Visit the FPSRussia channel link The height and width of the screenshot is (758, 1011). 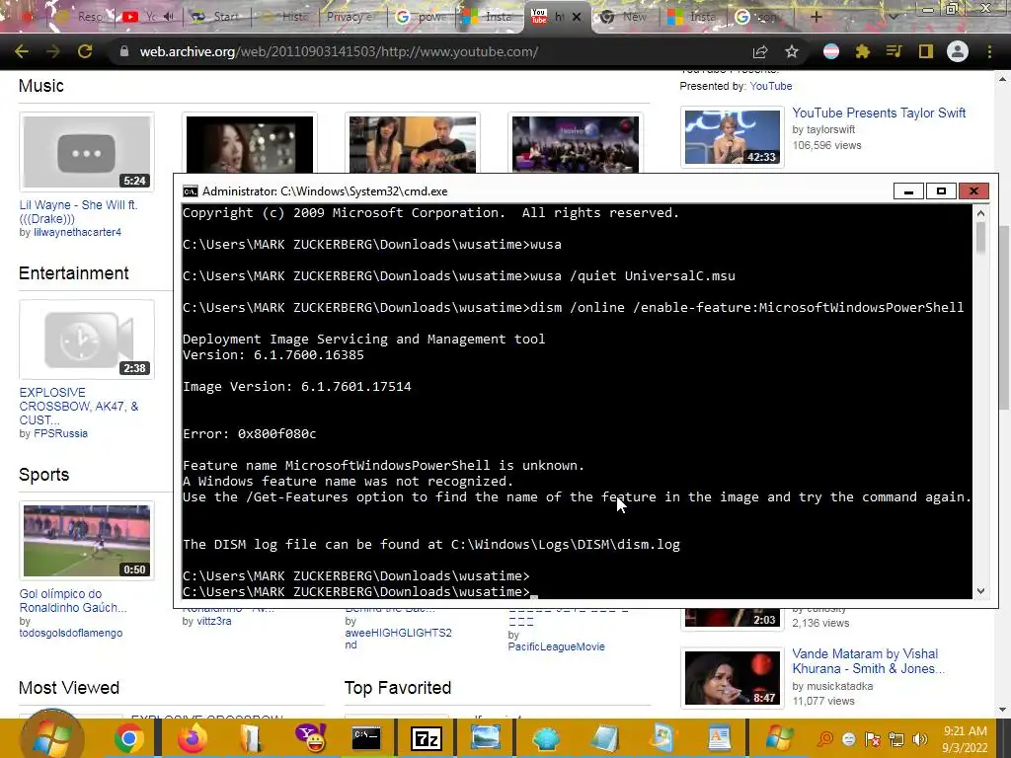[60, 434]
